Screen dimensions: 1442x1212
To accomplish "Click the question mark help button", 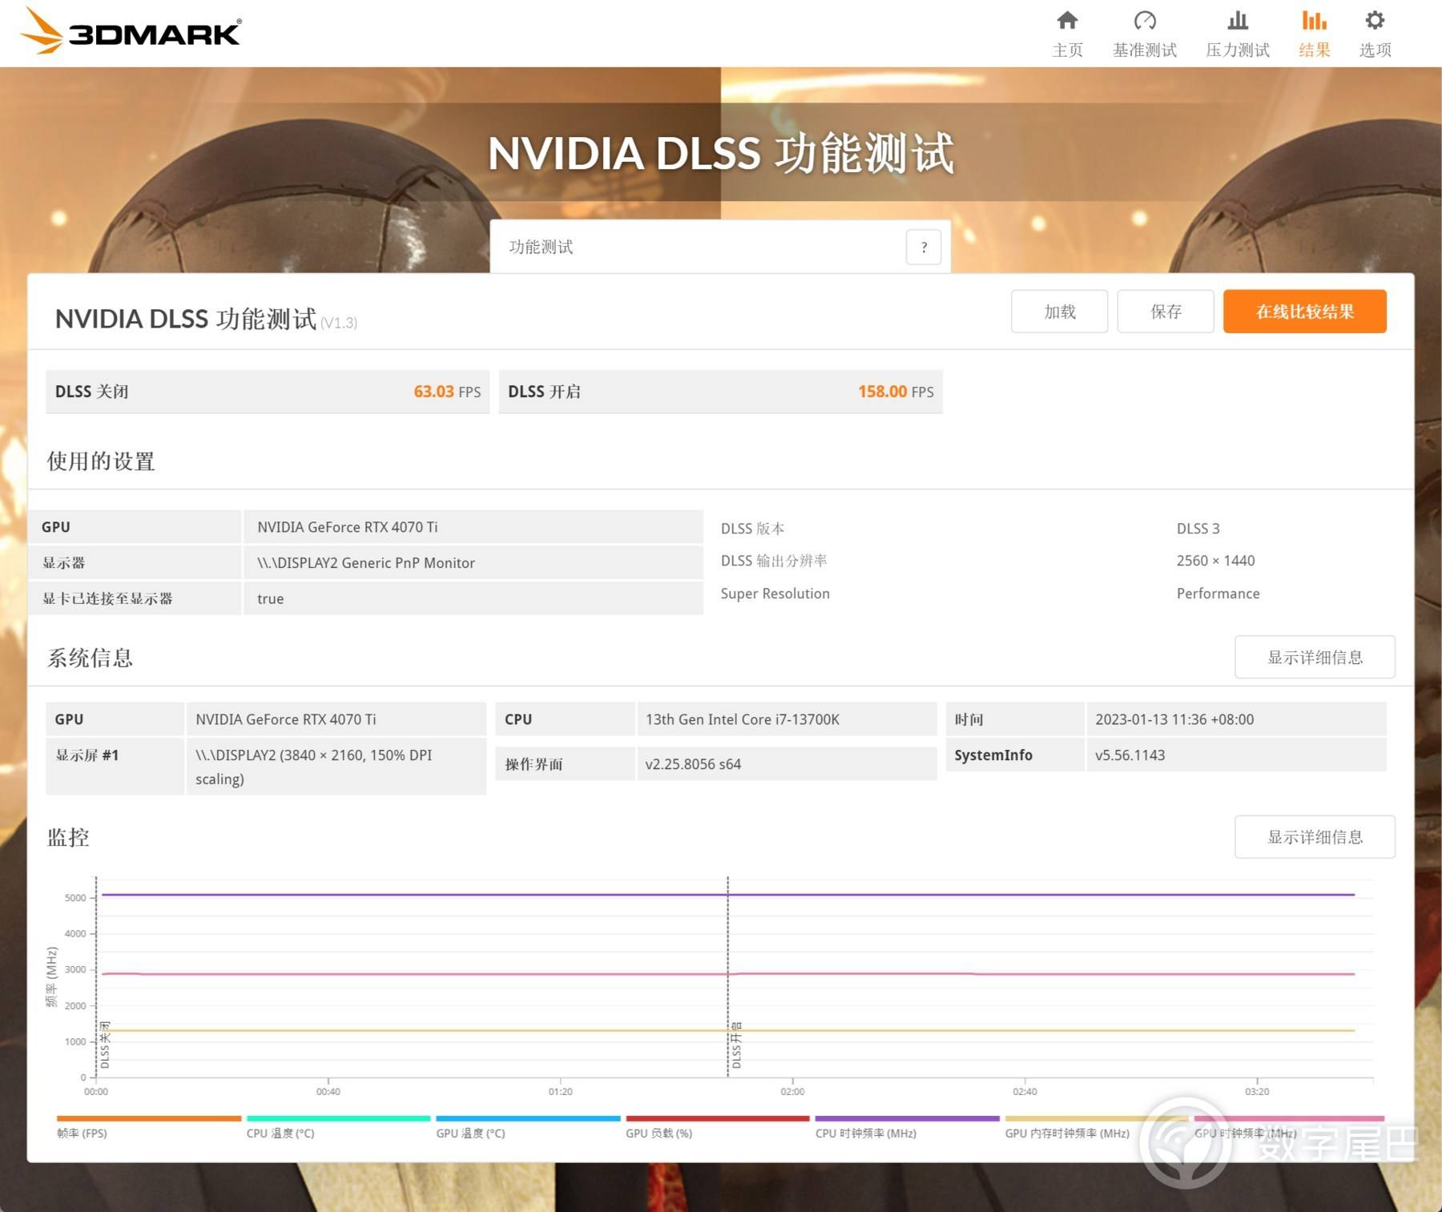I will click(924, 247).
